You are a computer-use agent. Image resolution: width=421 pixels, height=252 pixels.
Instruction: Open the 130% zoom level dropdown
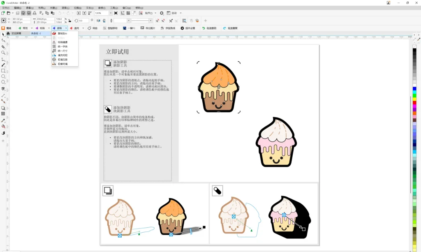pos(110,13)
